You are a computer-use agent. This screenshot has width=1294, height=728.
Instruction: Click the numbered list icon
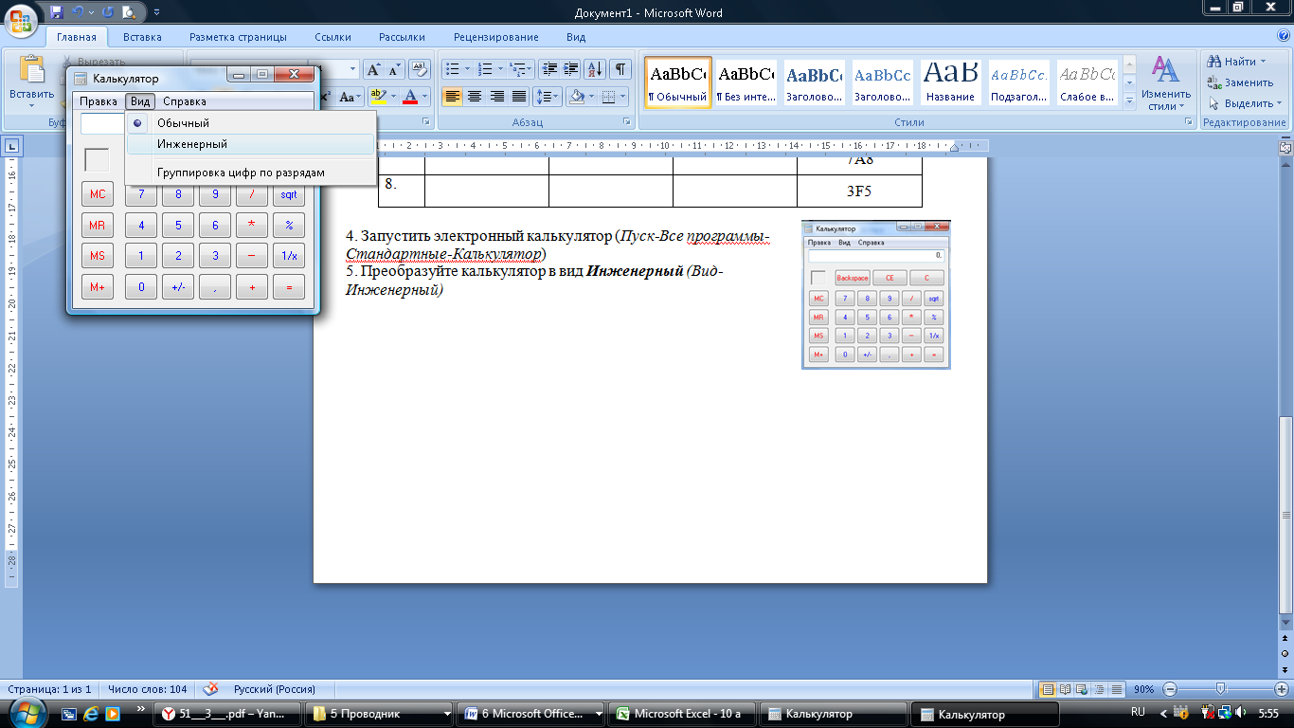[486, 69]
